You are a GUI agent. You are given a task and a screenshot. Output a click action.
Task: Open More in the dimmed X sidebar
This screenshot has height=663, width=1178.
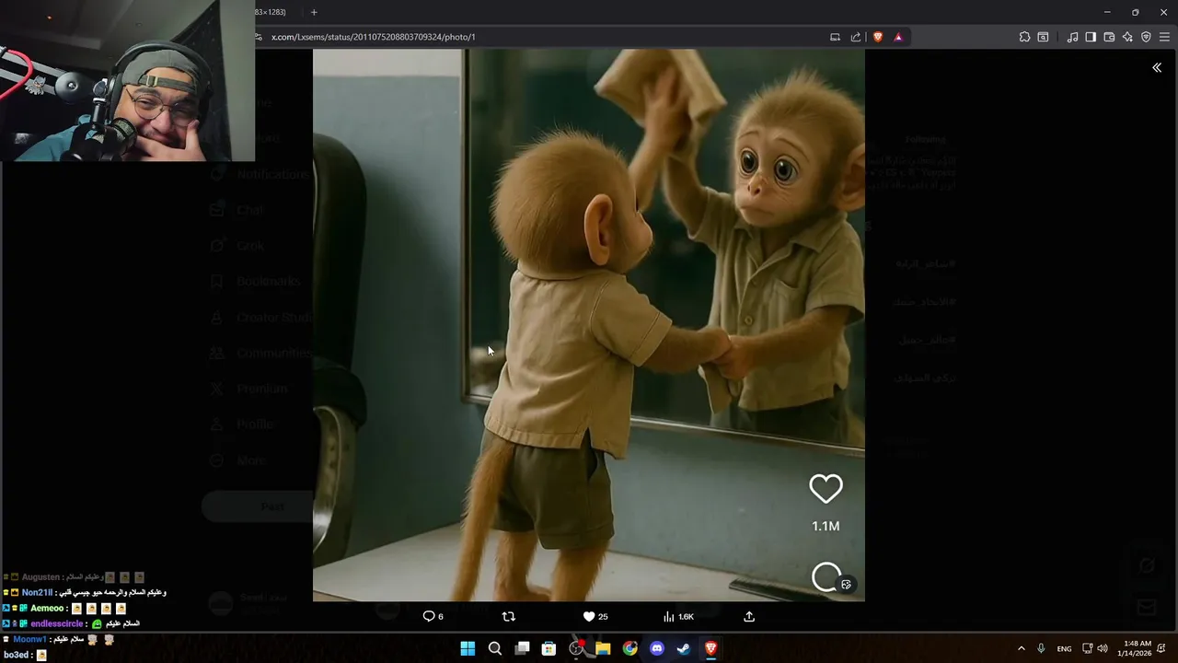click(238, 460)
